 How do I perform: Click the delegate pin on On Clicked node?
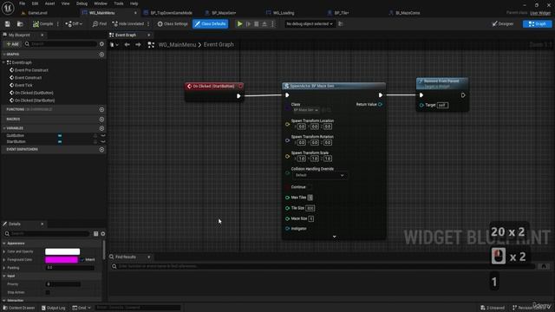point(241,86)
